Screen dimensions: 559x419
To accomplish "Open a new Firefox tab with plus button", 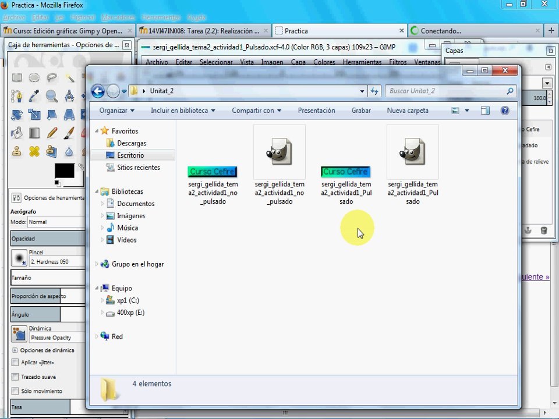I will [551, 31].
